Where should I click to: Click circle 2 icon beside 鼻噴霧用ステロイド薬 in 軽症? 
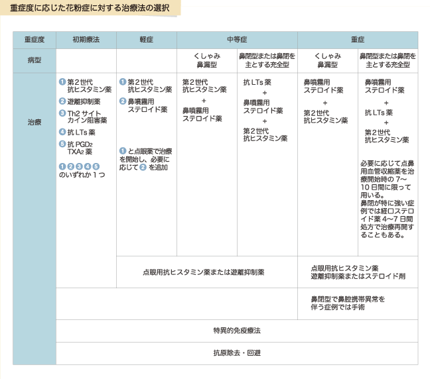(123, 101)
